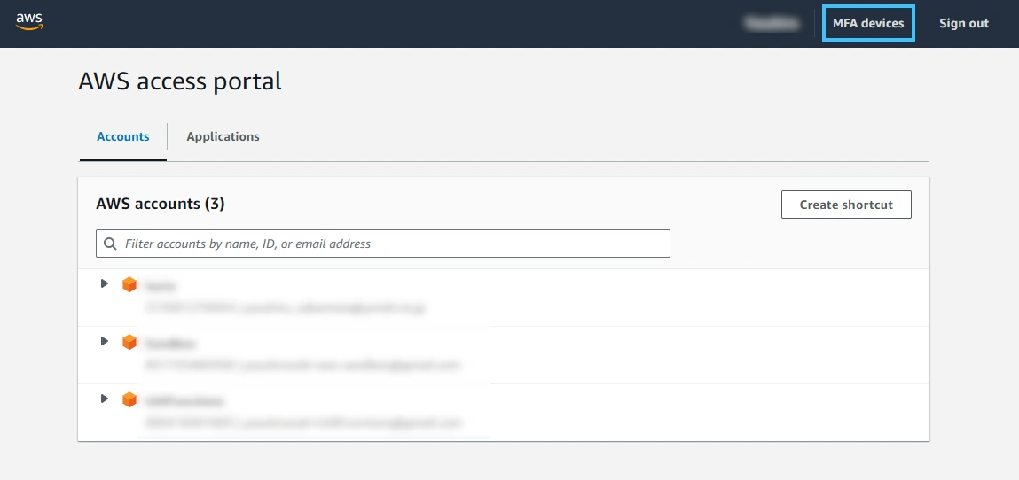Open MFA devices in top bar

[868, 23]
